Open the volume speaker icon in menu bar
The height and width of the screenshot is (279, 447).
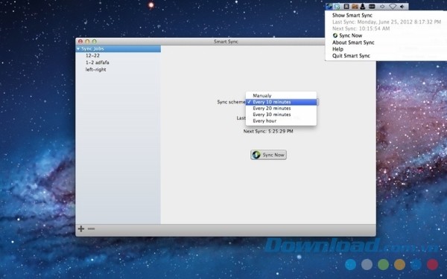[x=402, y=6]
